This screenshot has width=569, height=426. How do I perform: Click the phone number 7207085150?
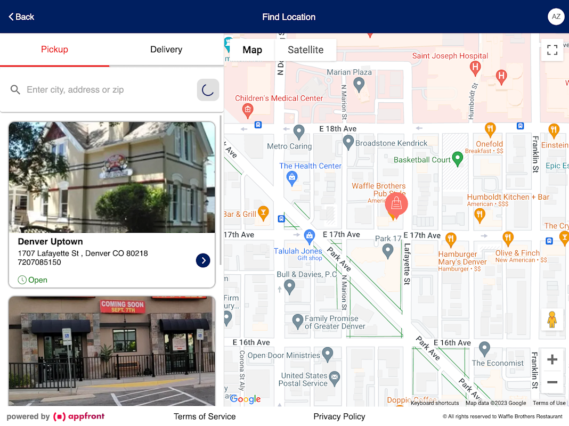(x=39, y=262)
